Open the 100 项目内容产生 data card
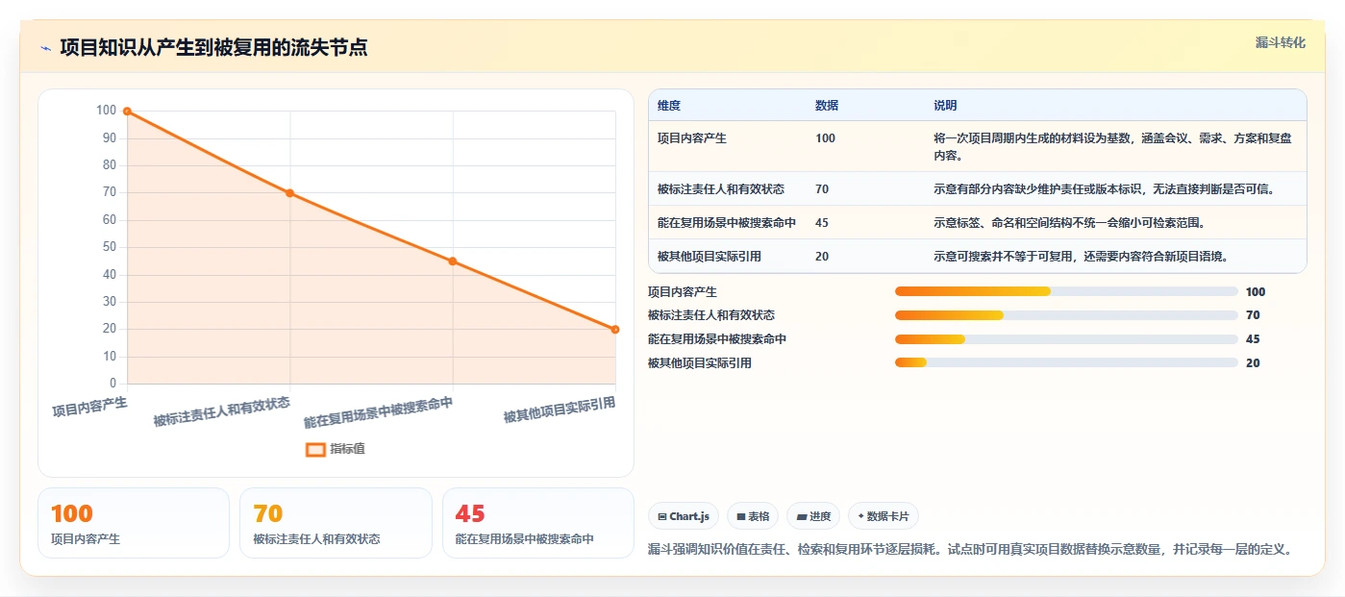This screenshot has height=597, width=1345. pyautogui.click(x=134, y=523)
